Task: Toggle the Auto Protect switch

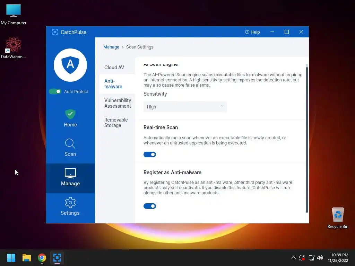Action: pos(55,91)
